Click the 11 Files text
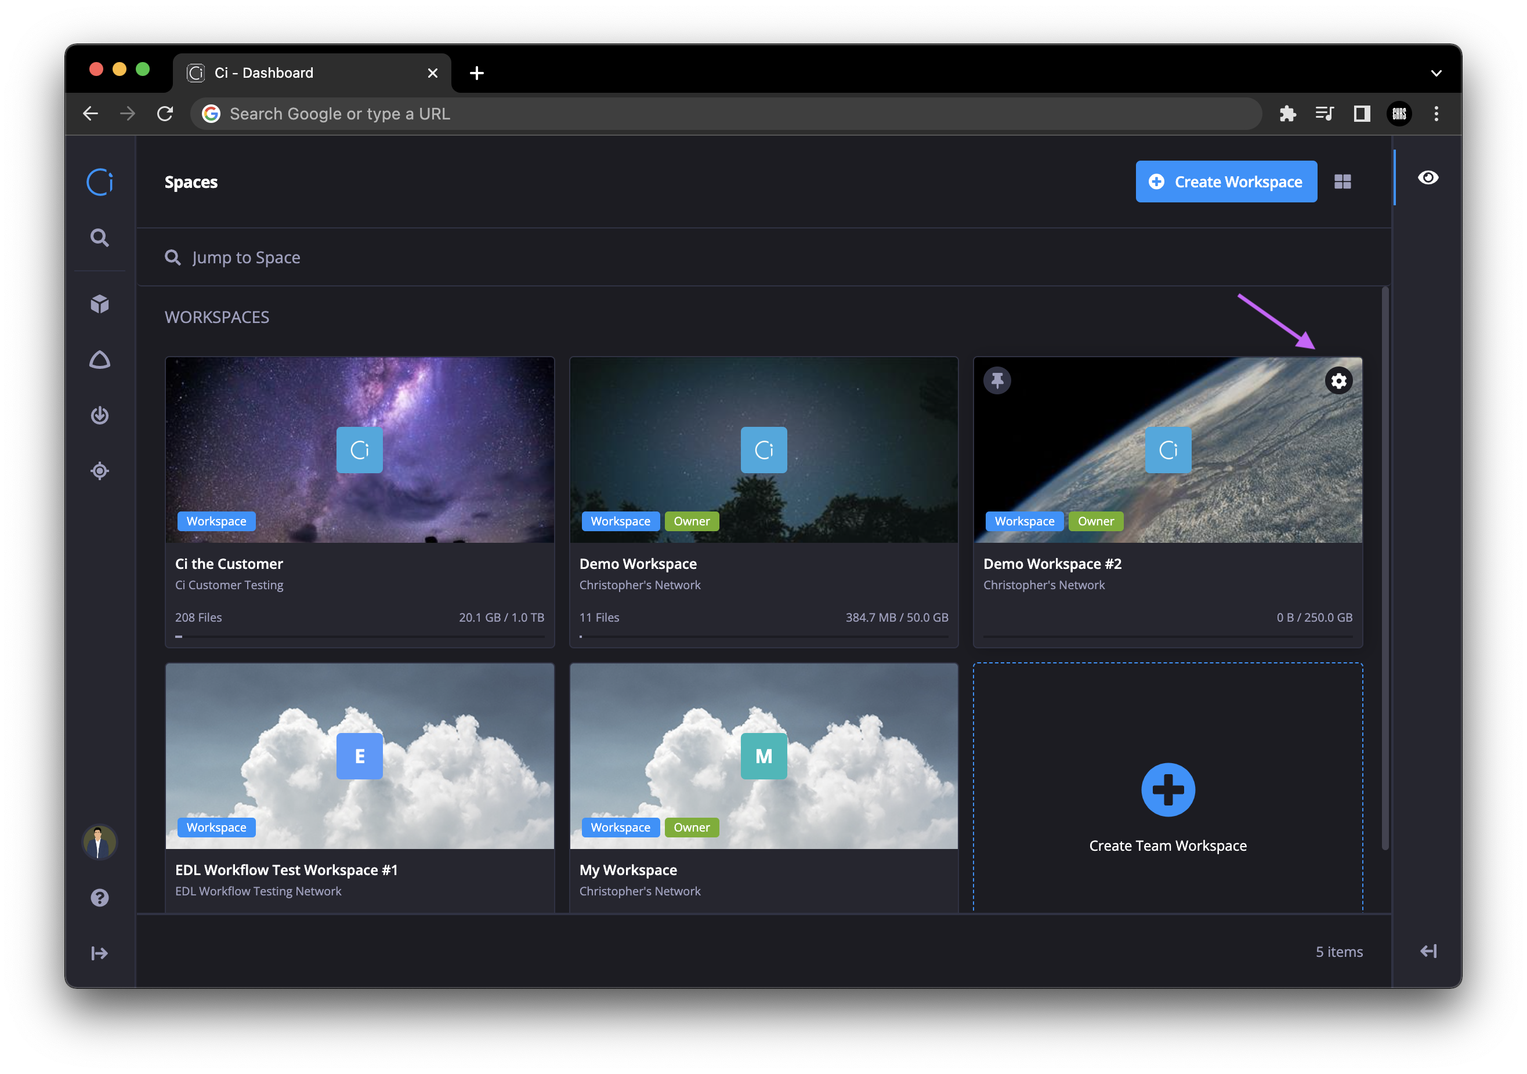This screenshot has width=1527, height=1074. 599,618
